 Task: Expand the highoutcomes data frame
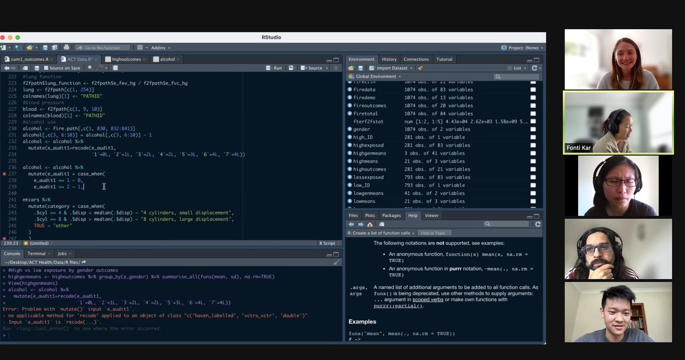point(350,169)
